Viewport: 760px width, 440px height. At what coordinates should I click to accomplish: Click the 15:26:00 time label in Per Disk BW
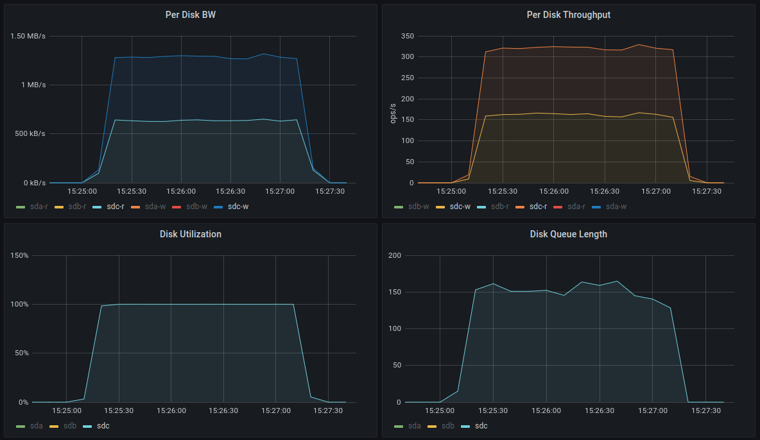click(181, 191)
